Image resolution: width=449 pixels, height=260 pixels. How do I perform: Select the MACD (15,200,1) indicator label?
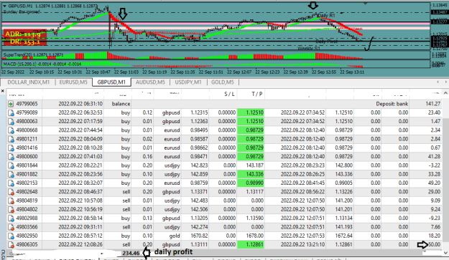click(x=42, y=64)
